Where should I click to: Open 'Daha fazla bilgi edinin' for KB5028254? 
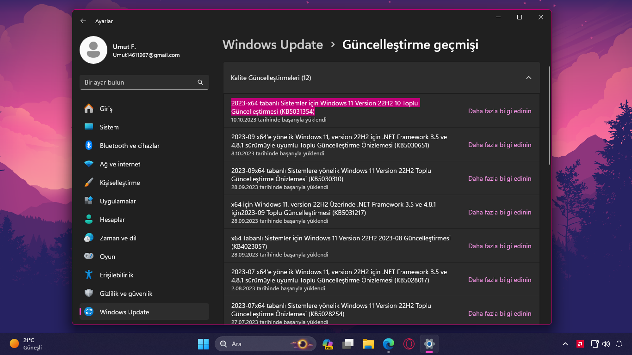tap(500, 313)
